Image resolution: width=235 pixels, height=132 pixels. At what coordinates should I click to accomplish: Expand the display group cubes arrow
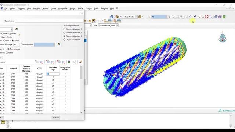pos(143,17)
